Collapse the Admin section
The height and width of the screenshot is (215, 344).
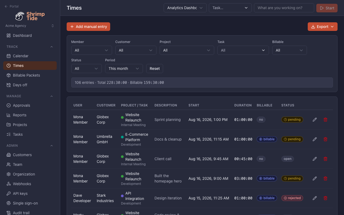[x=30, y=146]
